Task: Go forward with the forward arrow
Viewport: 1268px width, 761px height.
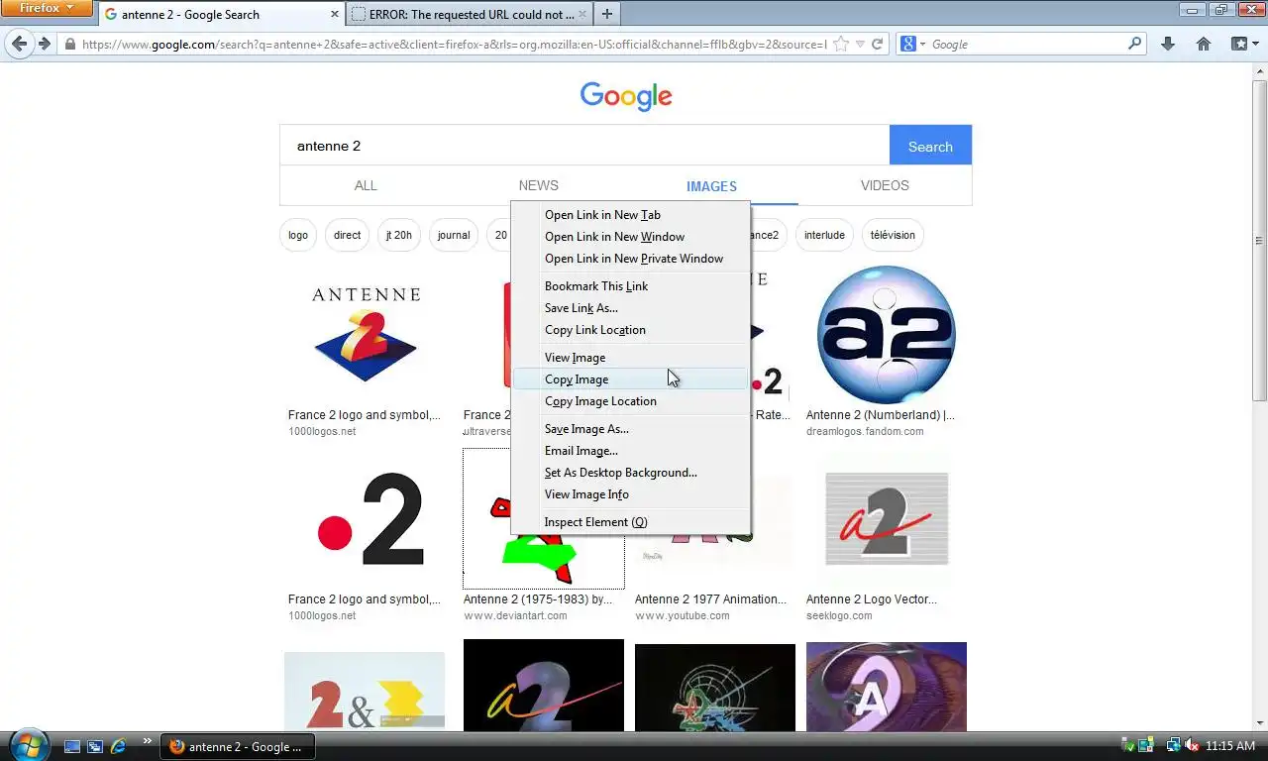Action: coord(45,44)
